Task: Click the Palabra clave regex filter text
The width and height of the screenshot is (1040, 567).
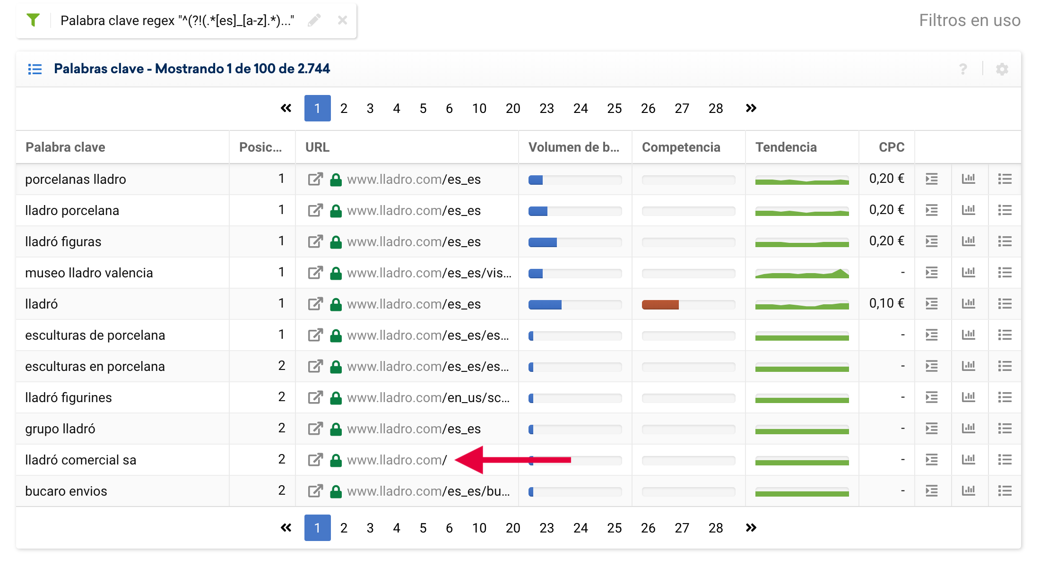Action: (177, 20)
